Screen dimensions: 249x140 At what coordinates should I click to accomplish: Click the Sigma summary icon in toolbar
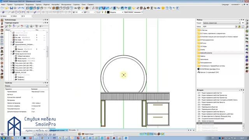(x=152, y=8)
